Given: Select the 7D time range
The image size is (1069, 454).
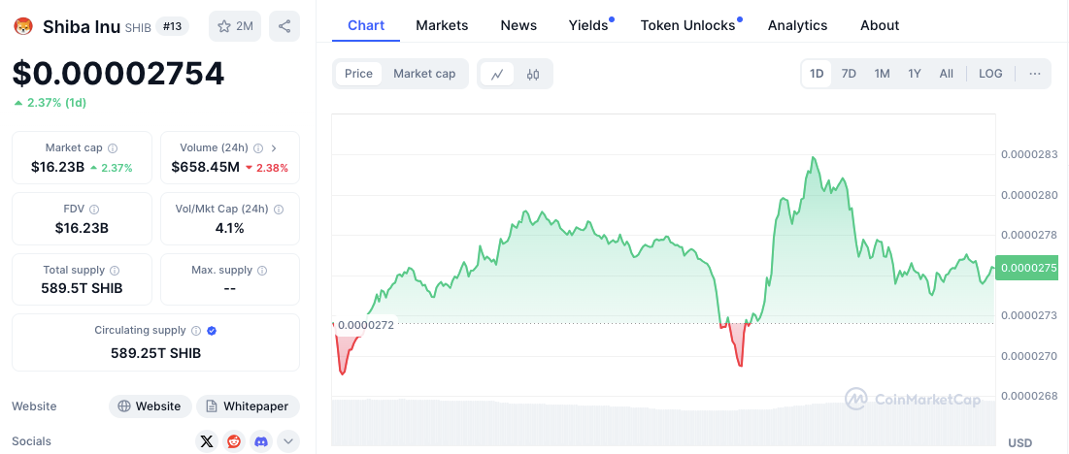Looking at the screenshot, I should tap(849, 74).
